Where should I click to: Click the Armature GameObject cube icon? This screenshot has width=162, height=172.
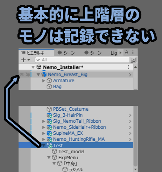click(x=49, y=81)
